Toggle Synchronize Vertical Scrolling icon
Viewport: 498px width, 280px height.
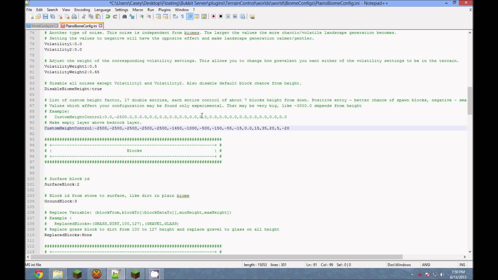[158, 16]
